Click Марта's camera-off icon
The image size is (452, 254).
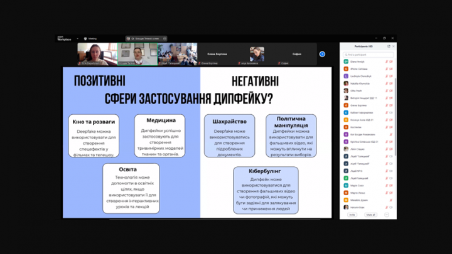tap(391, 193)
